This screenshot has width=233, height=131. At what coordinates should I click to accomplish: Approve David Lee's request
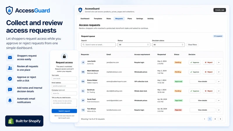195,91
